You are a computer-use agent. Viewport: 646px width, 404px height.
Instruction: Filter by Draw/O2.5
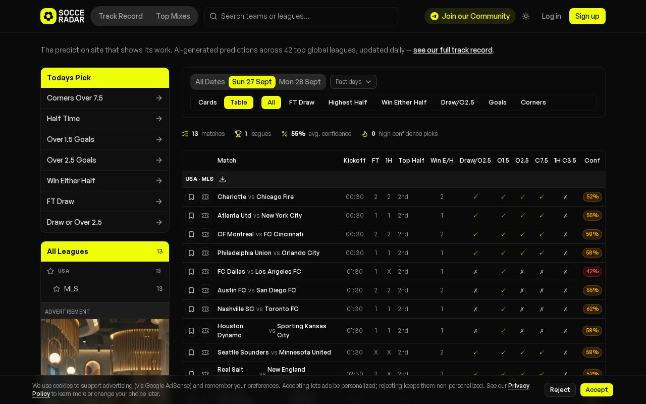coord(458,103)
